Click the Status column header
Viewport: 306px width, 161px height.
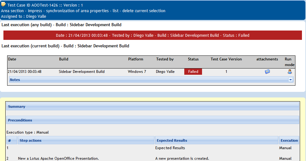[193, 59]
